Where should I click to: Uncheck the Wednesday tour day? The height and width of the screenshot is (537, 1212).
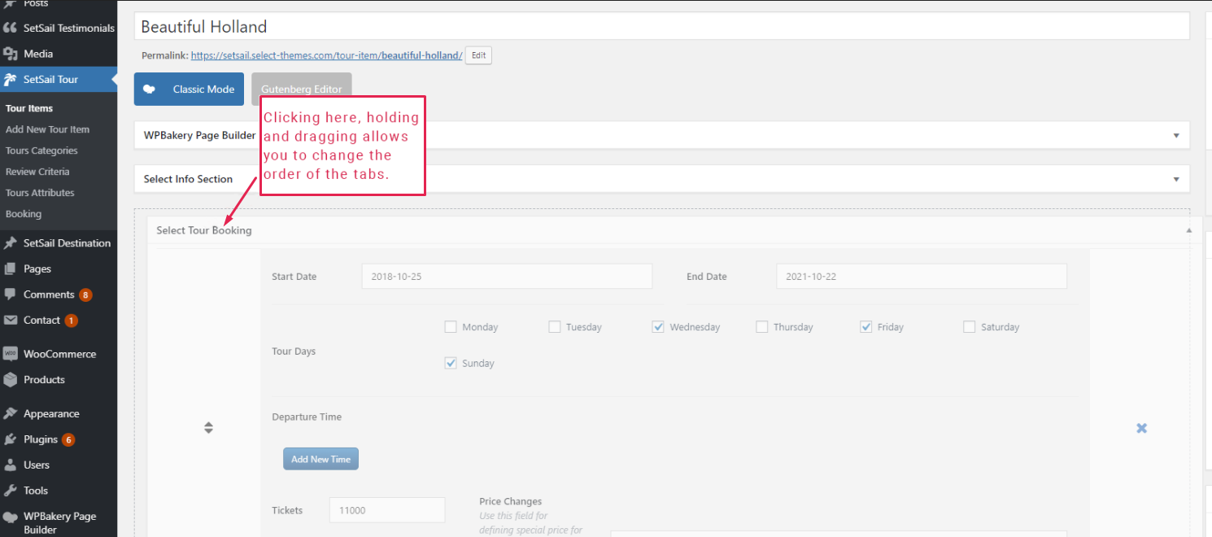click(x=658, y=327)
